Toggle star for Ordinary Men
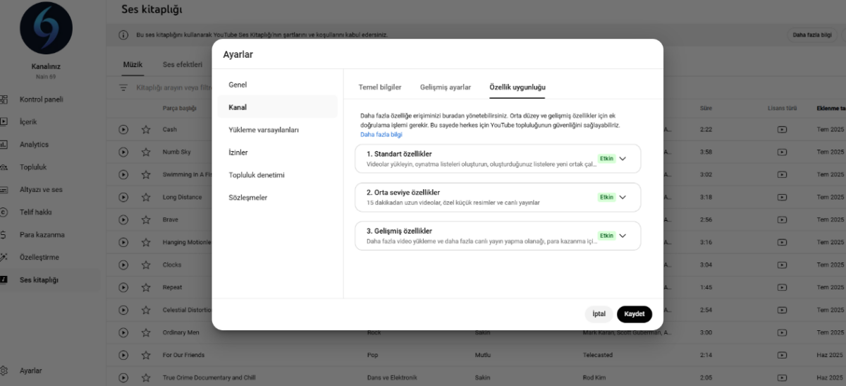 [146, 332]
